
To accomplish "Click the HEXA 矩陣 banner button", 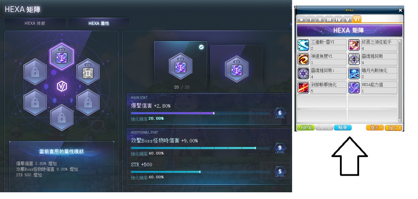I will (349, 31).
